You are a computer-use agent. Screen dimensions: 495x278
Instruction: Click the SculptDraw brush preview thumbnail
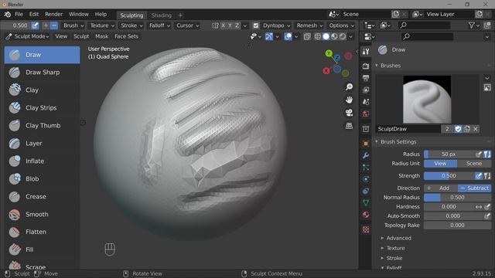click(x=427, y=100)
